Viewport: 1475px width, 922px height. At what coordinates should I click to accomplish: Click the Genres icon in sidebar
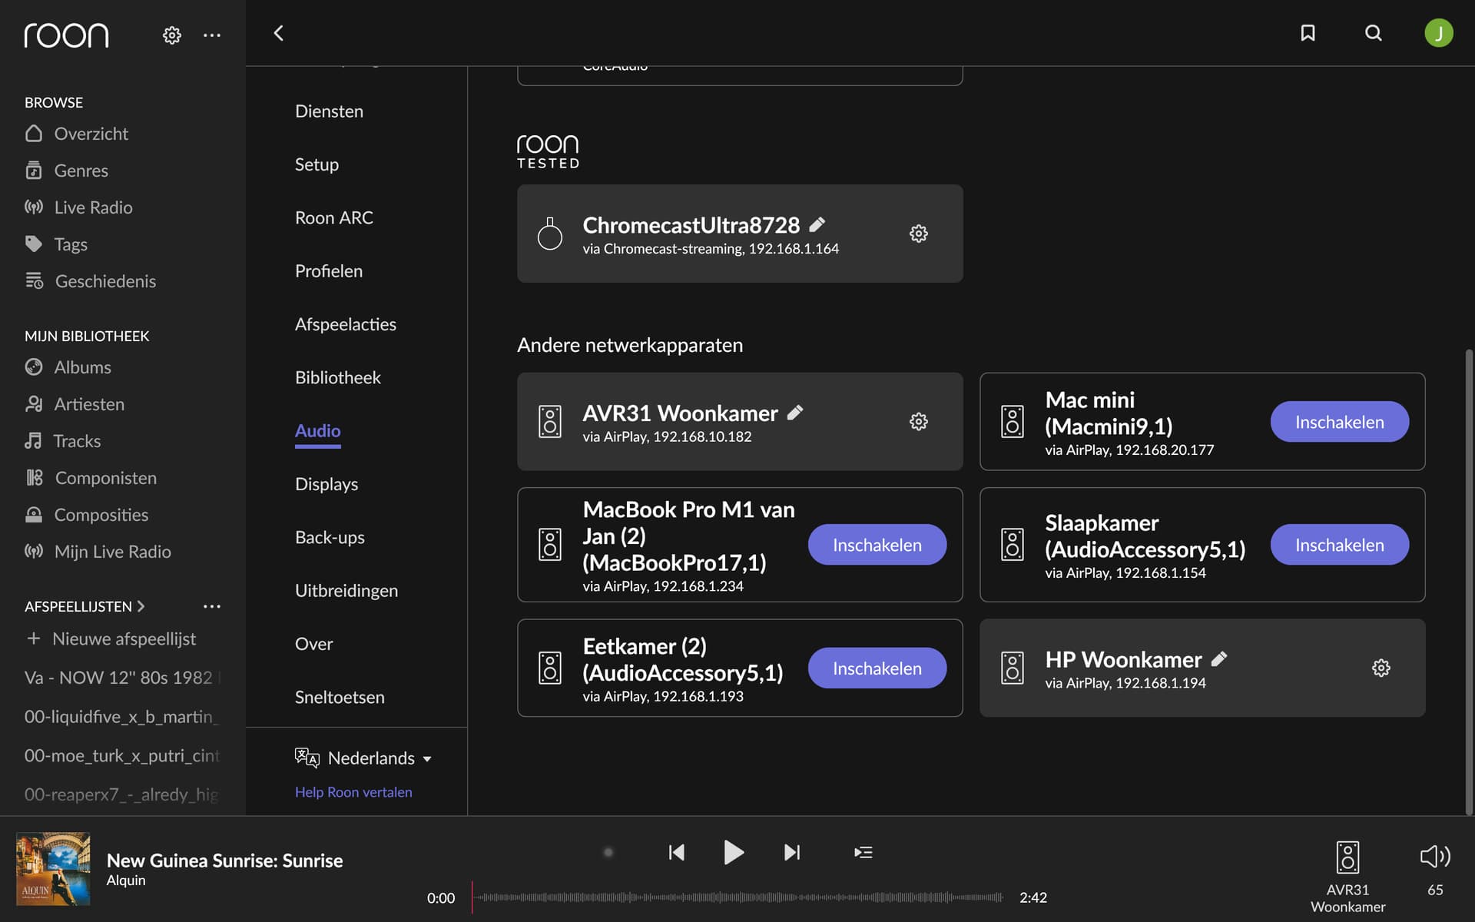(x=34, y=171)
